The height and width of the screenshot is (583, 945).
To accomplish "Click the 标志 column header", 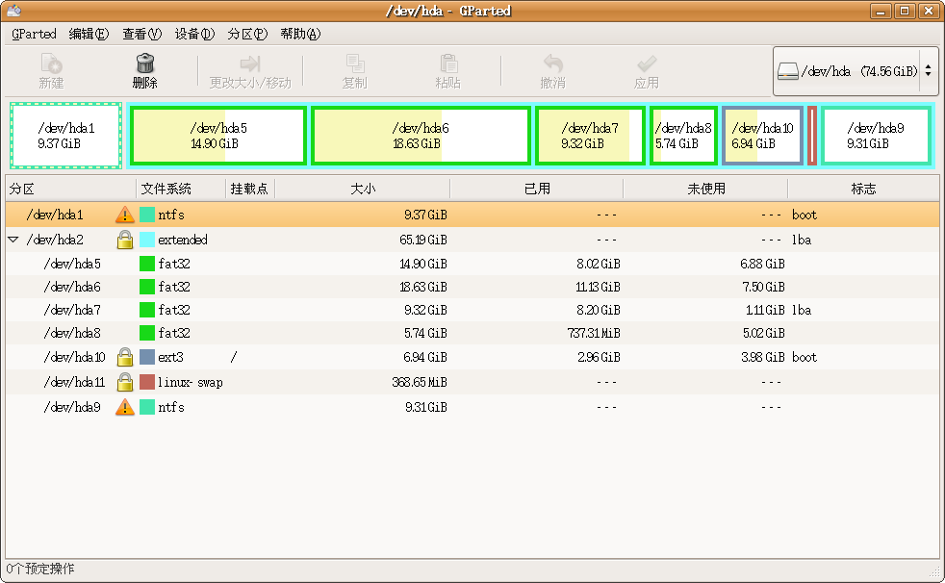I will coord(863,190).
